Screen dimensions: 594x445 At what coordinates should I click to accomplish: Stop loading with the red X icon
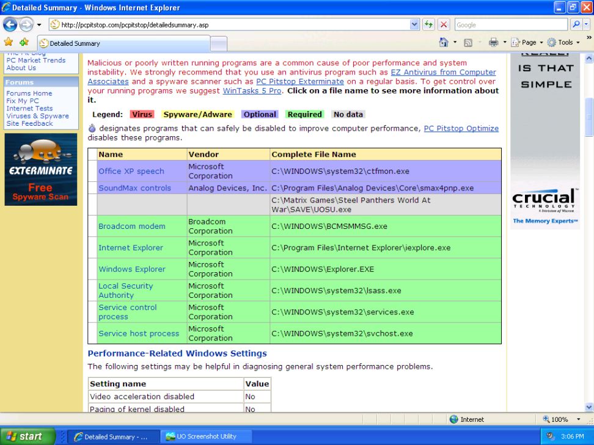coord(444,25)
